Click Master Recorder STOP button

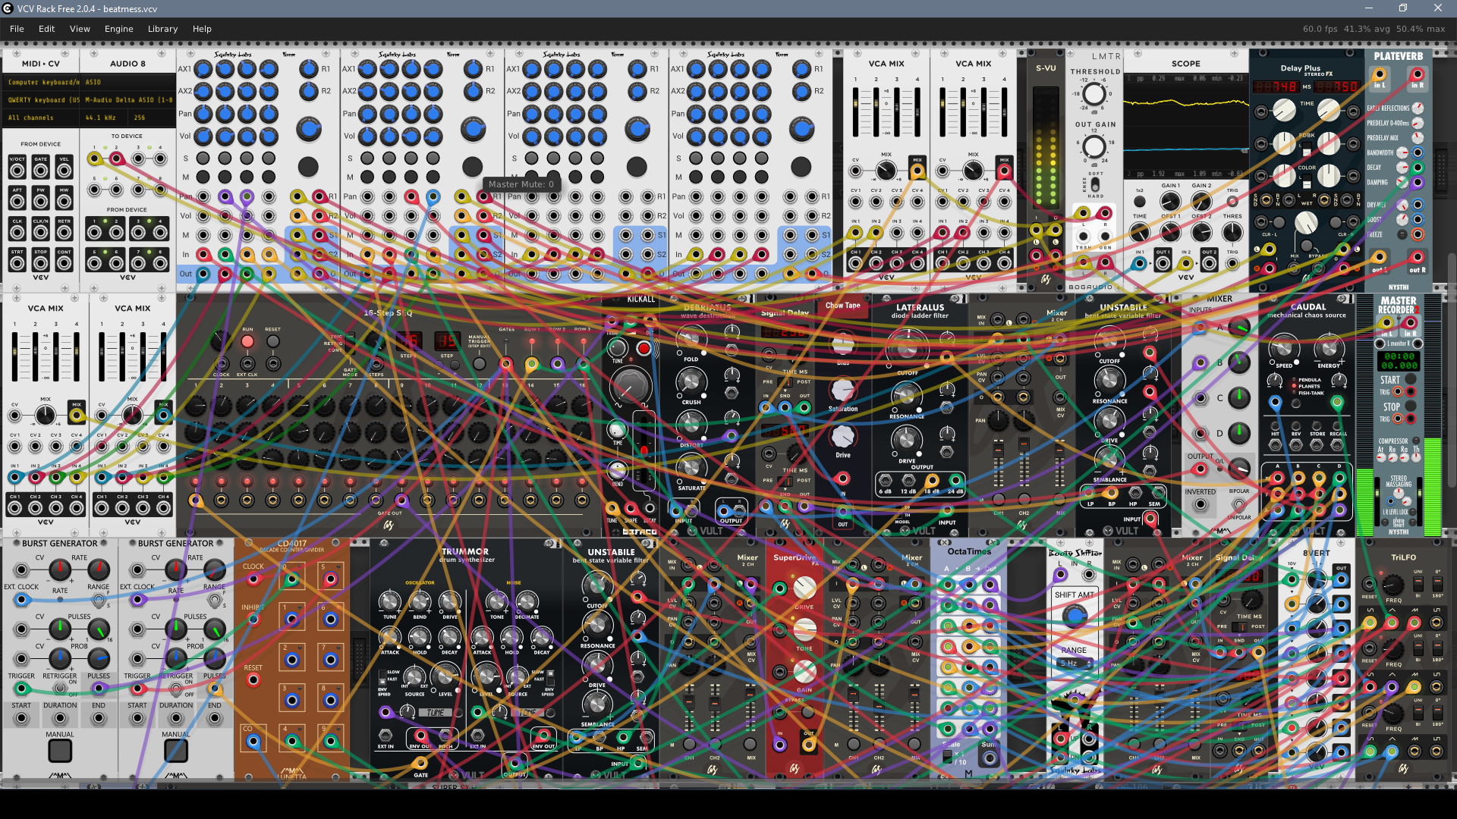[x=1411, y=406]
